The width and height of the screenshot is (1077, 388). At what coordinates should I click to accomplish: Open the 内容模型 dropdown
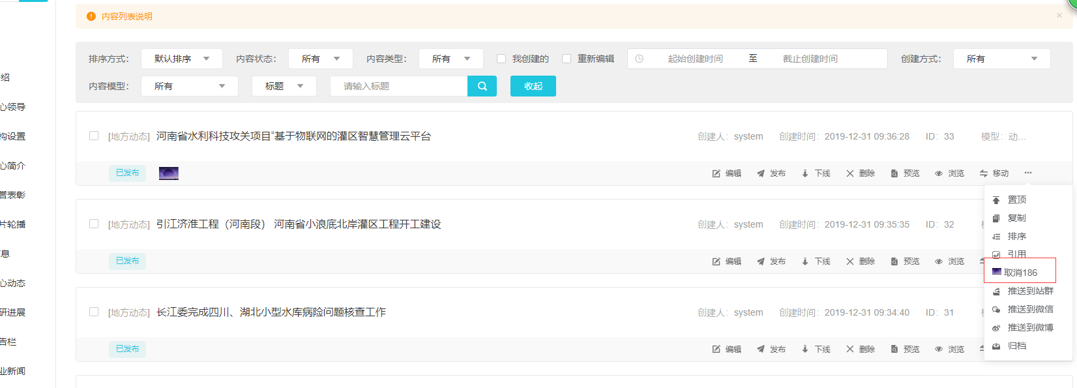click(x=190, y=86)
